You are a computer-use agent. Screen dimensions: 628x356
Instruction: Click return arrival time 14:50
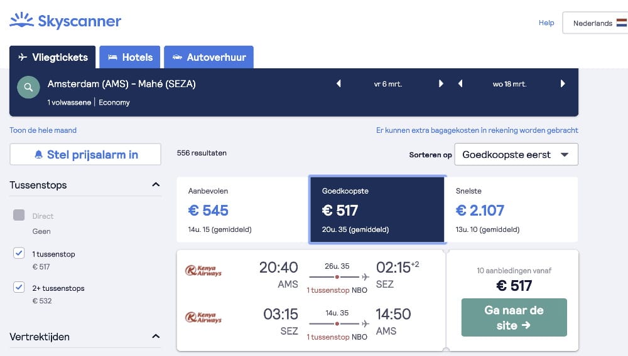[393, 314]
